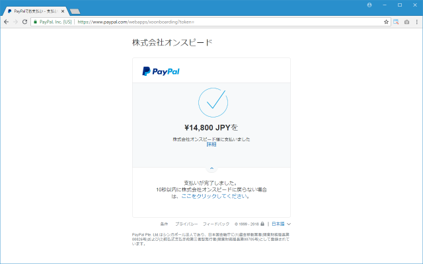The width and height of the screenshot is (423, 264).
Task: Select the PayPalでお支払い tab
Action: tap(35, 11)
